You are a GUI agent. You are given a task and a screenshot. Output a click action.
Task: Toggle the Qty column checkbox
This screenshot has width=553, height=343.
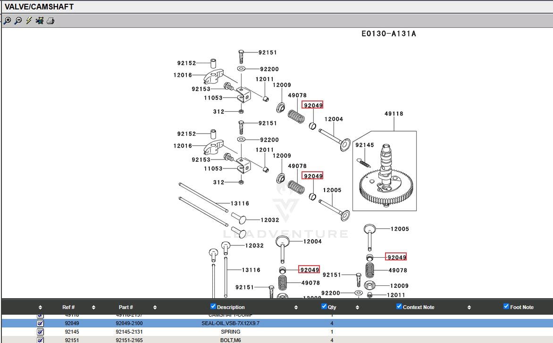point(324,307)
